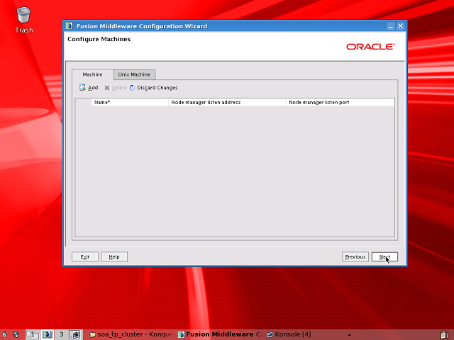
Task: Open Help for the wizard
Action: pyautogui.click(x=114, y=256)
